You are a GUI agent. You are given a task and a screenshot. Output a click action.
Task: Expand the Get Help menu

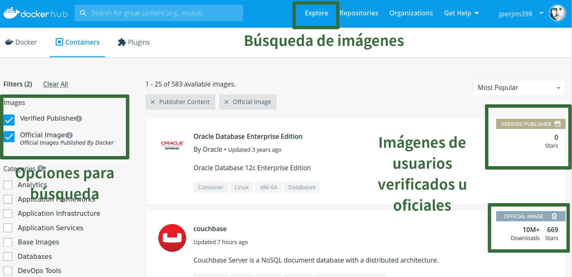[x=461, y=13]
